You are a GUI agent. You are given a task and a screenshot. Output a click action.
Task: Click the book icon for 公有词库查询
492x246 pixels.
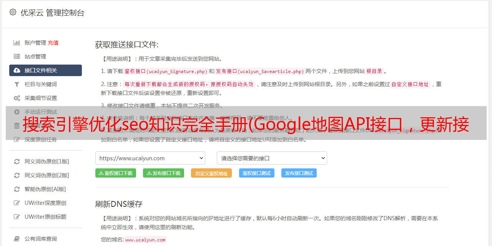pyautogui.click(x=17, y=239)
